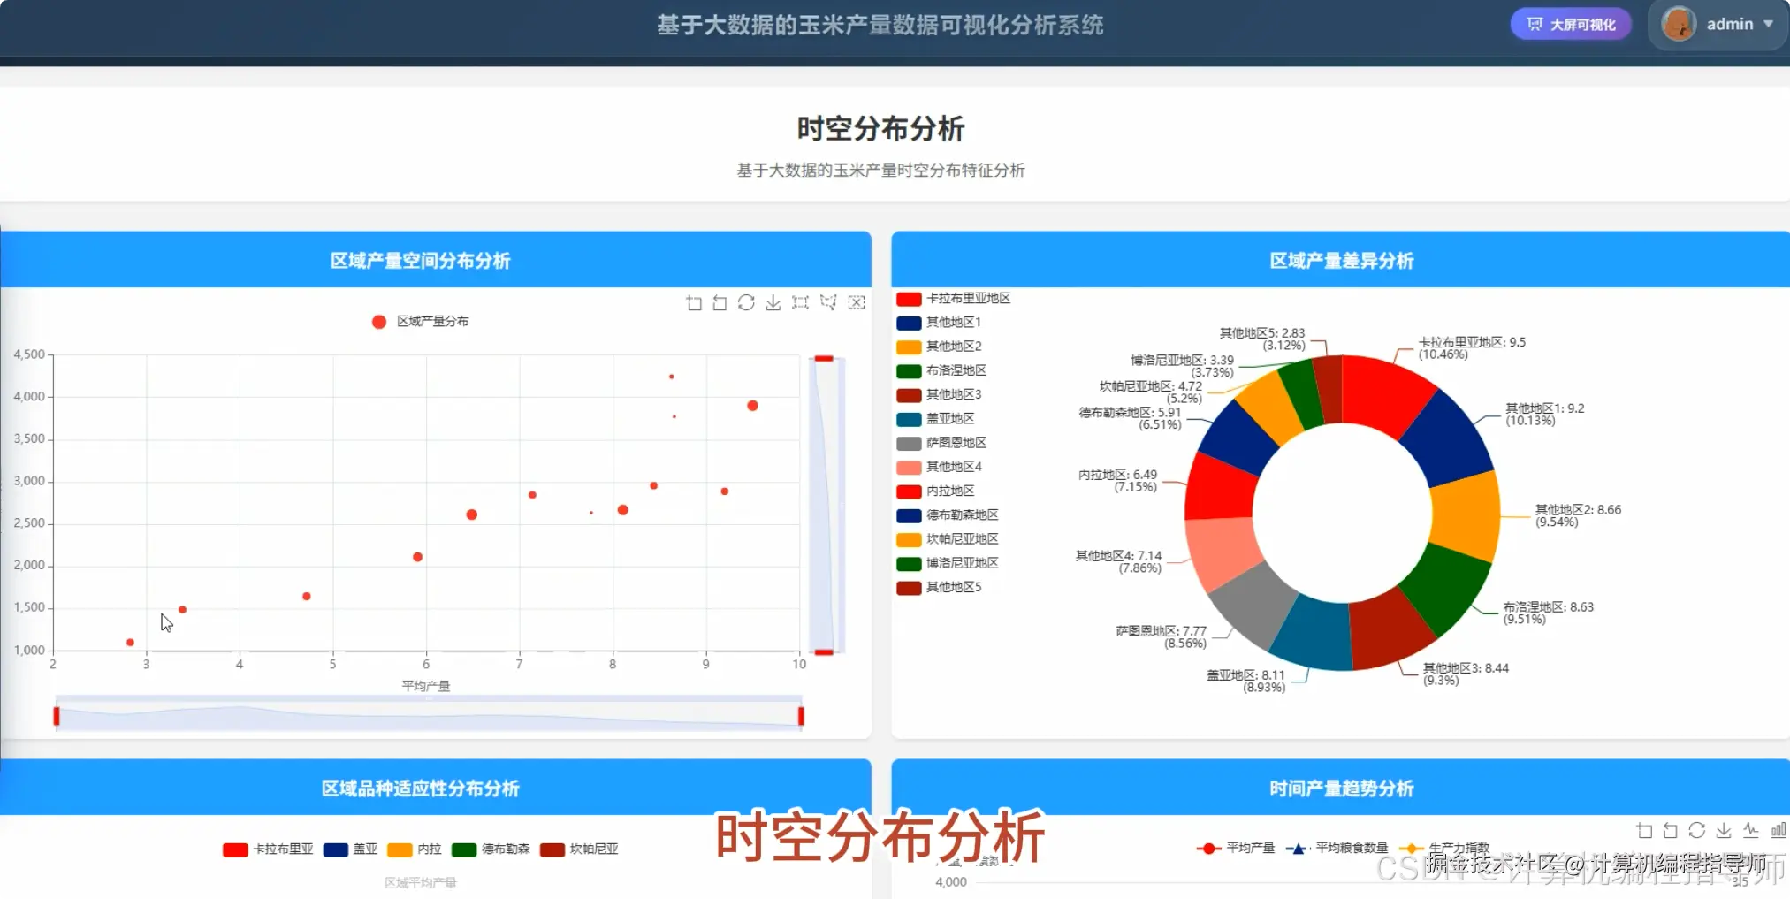Download the scatter chart as an image
Viewport: 1790px width, 899px height.
pyautogui.click(x=773, y=303)
